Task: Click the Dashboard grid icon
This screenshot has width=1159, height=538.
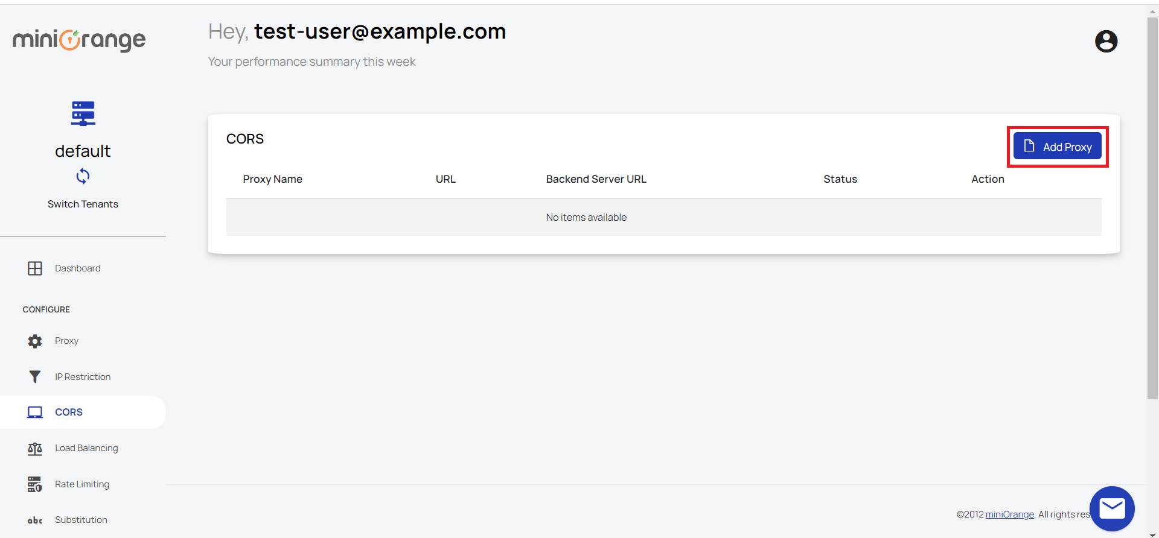Action: coord(35,268)
